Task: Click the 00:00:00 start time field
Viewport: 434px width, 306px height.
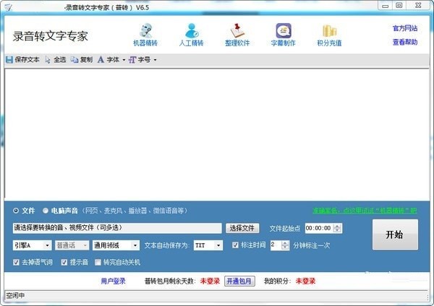Action: click(x=319, y=228)
